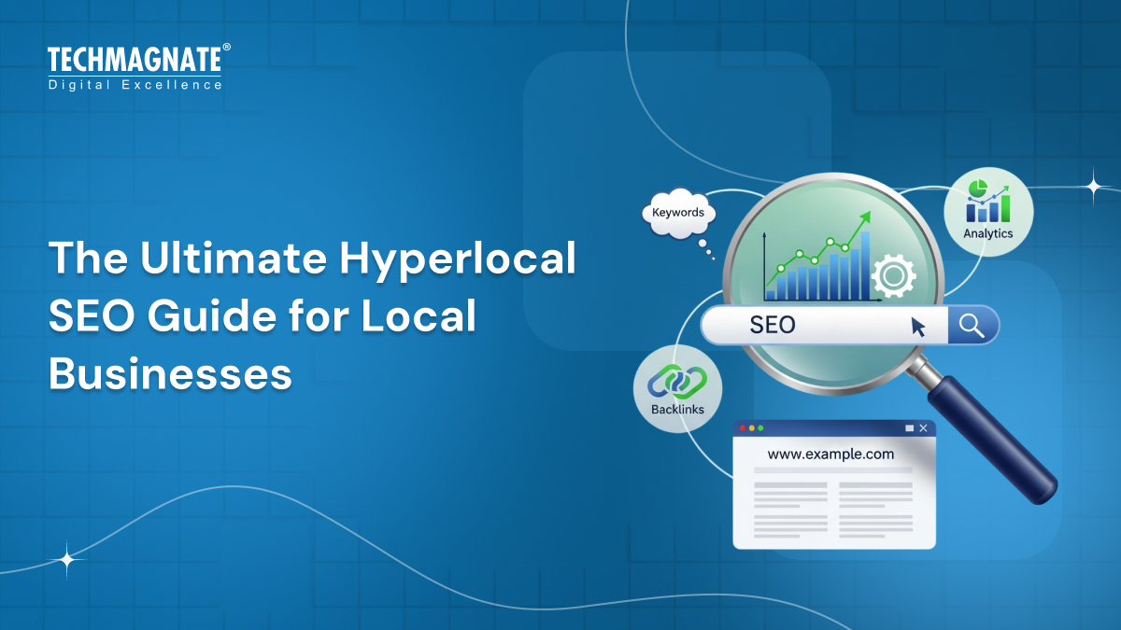1121x630 pixels.
Task: Click the red dot on browser window
Action: coord(744,428)
